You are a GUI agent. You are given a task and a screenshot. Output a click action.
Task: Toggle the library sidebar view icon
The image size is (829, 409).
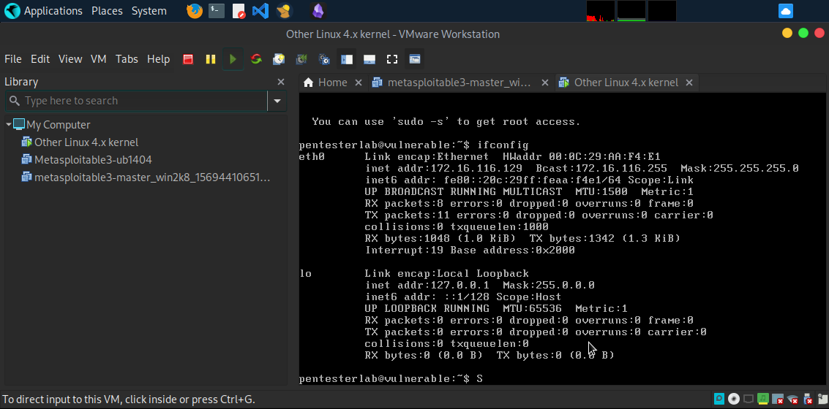coord(347,59)
